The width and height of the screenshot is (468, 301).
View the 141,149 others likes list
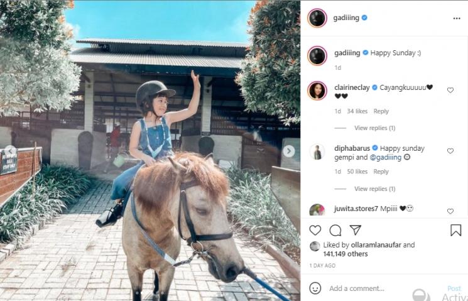coord(344,254)
